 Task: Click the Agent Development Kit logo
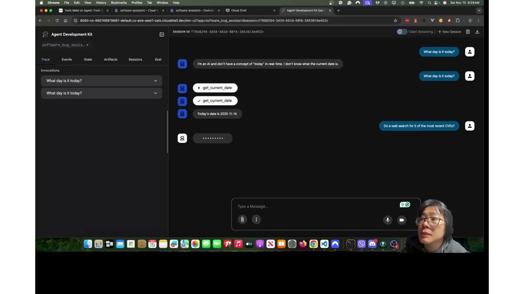click(45, 35)
